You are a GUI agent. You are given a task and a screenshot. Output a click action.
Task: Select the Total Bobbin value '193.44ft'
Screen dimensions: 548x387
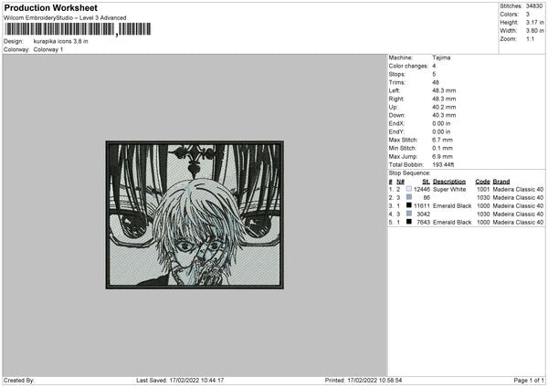(443, 164)
